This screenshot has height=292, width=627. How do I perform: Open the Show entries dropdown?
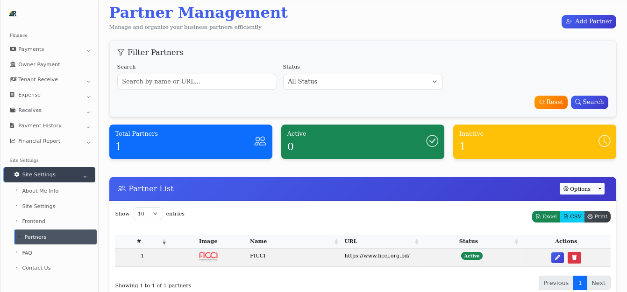148,213
